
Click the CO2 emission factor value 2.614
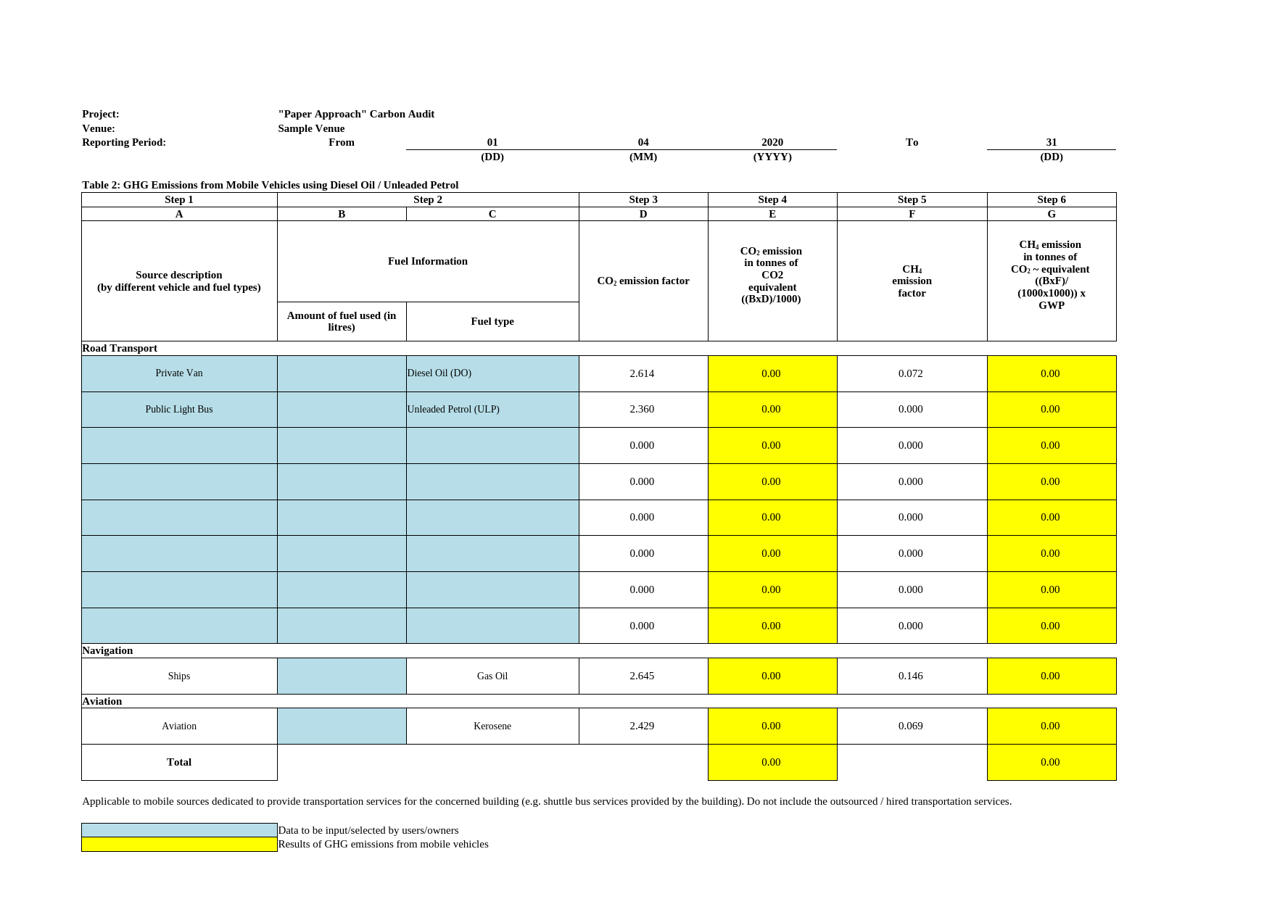642,373
